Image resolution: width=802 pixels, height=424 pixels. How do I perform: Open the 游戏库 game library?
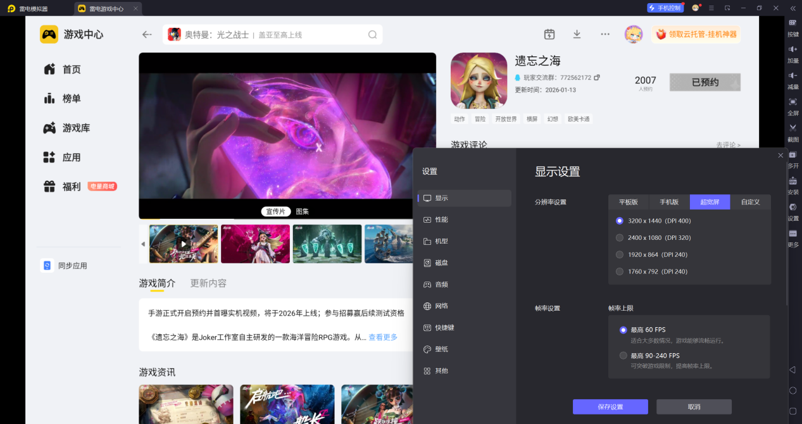click(x=66, y=128)
